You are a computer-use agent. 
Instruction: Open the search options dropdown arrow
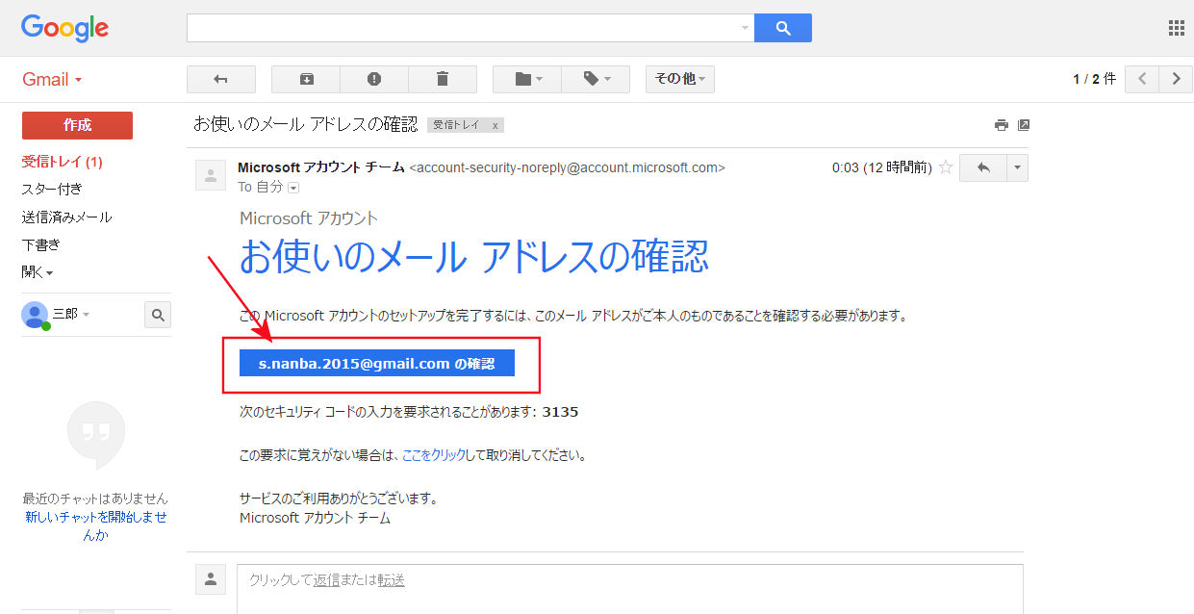pyautogui.click(x=745, y=28)
